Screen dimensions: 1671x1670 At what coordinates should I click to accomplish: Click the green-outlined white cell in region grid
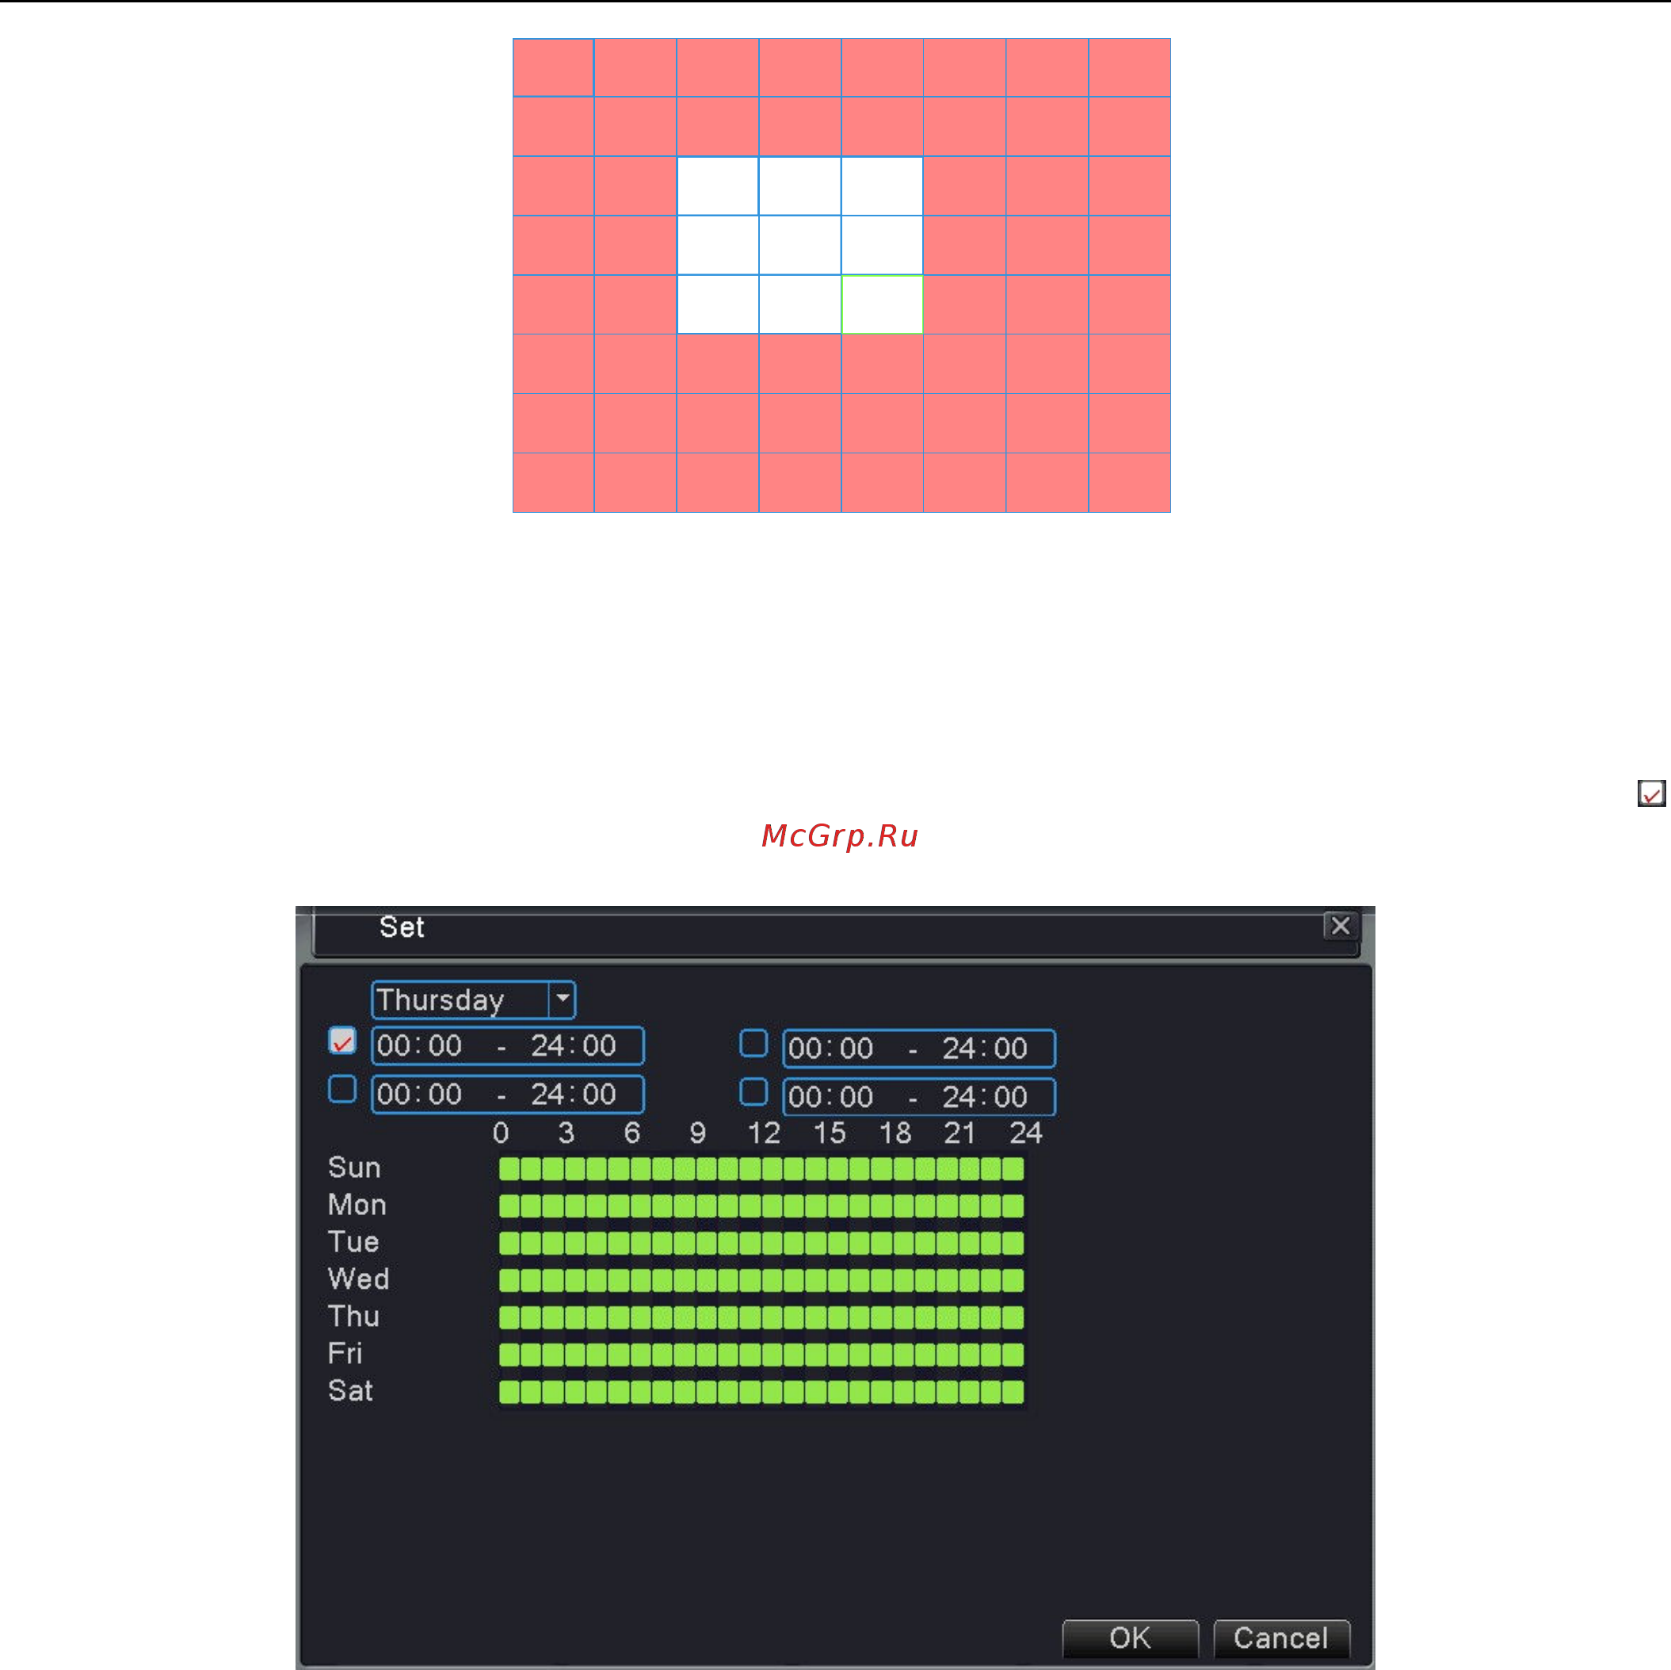[x=881, y=304]
